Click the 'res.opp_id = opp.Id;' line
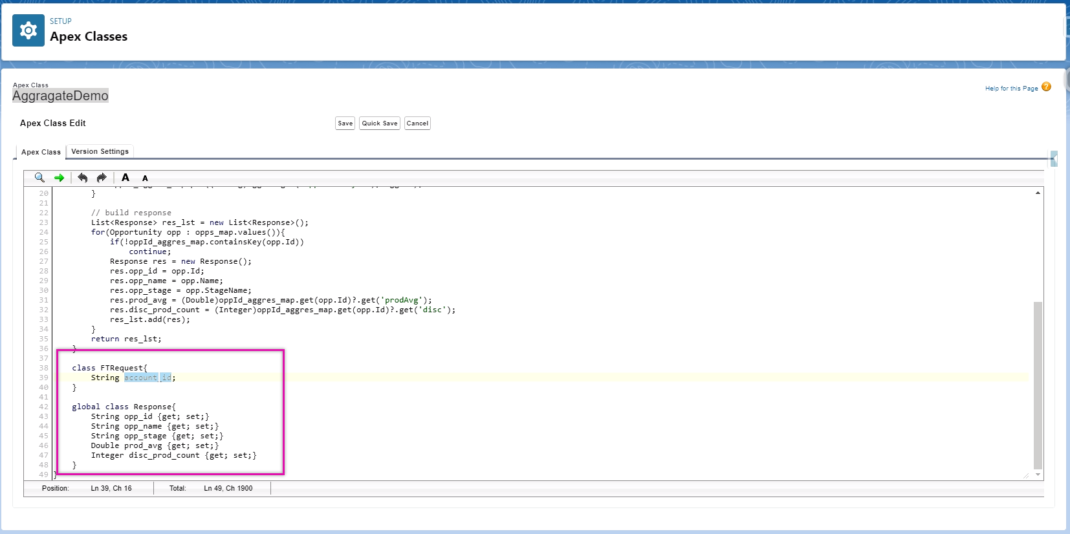 point(157,271)
